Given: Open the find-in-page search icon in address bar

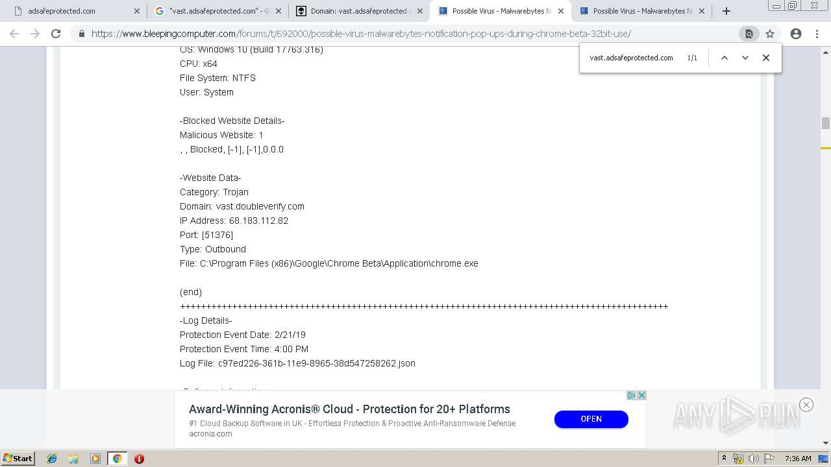Looking at the screenshot, I should 749,34.
